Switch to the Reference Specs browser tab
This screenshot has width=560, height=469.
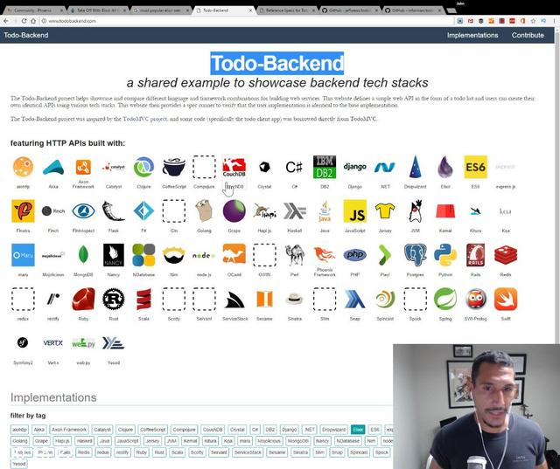[x=286, y=10]
